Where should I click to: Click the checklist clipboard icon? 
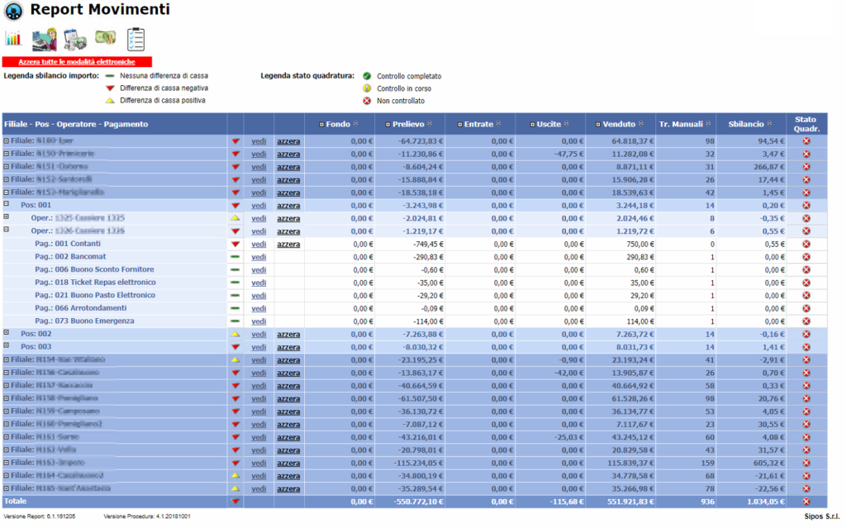[x=135, y=39]
